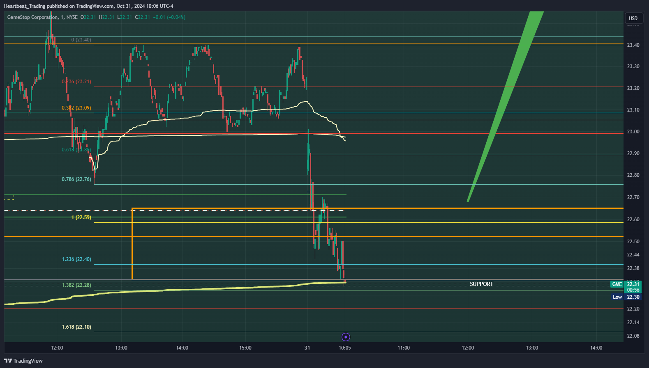Click the 10:05 time axis label
Screen dimensions: 649x368
[344, 348]
